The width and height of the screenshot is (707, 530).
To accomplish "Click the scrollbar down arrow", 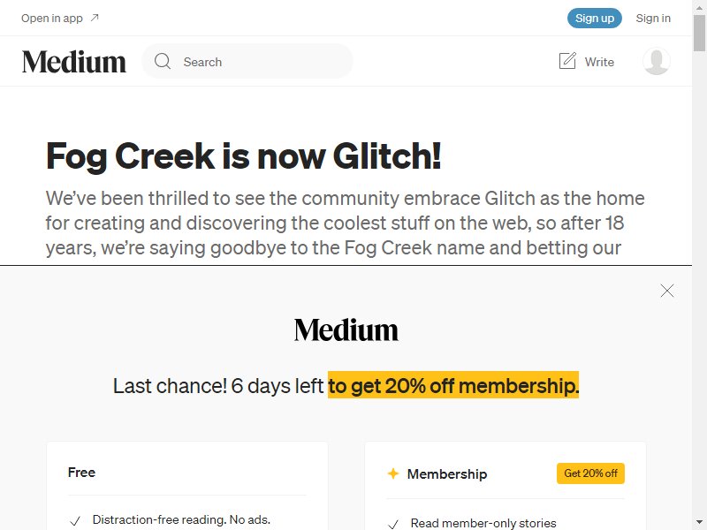I will click(699, 523).
